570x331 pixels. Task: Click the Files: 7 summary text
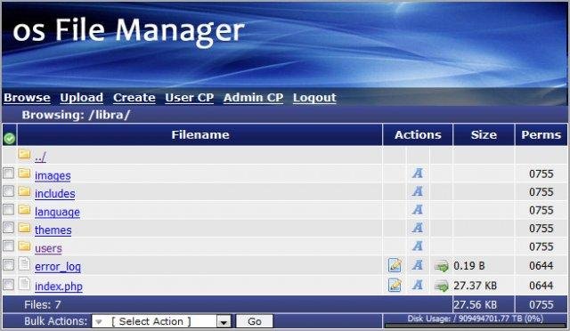(x=43, y=304)
